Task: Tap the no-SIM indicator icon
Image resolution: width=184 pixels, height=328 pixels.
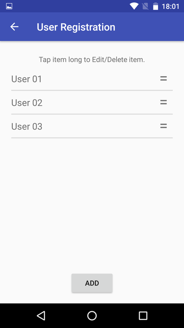Action: click(x=145, y=6)
